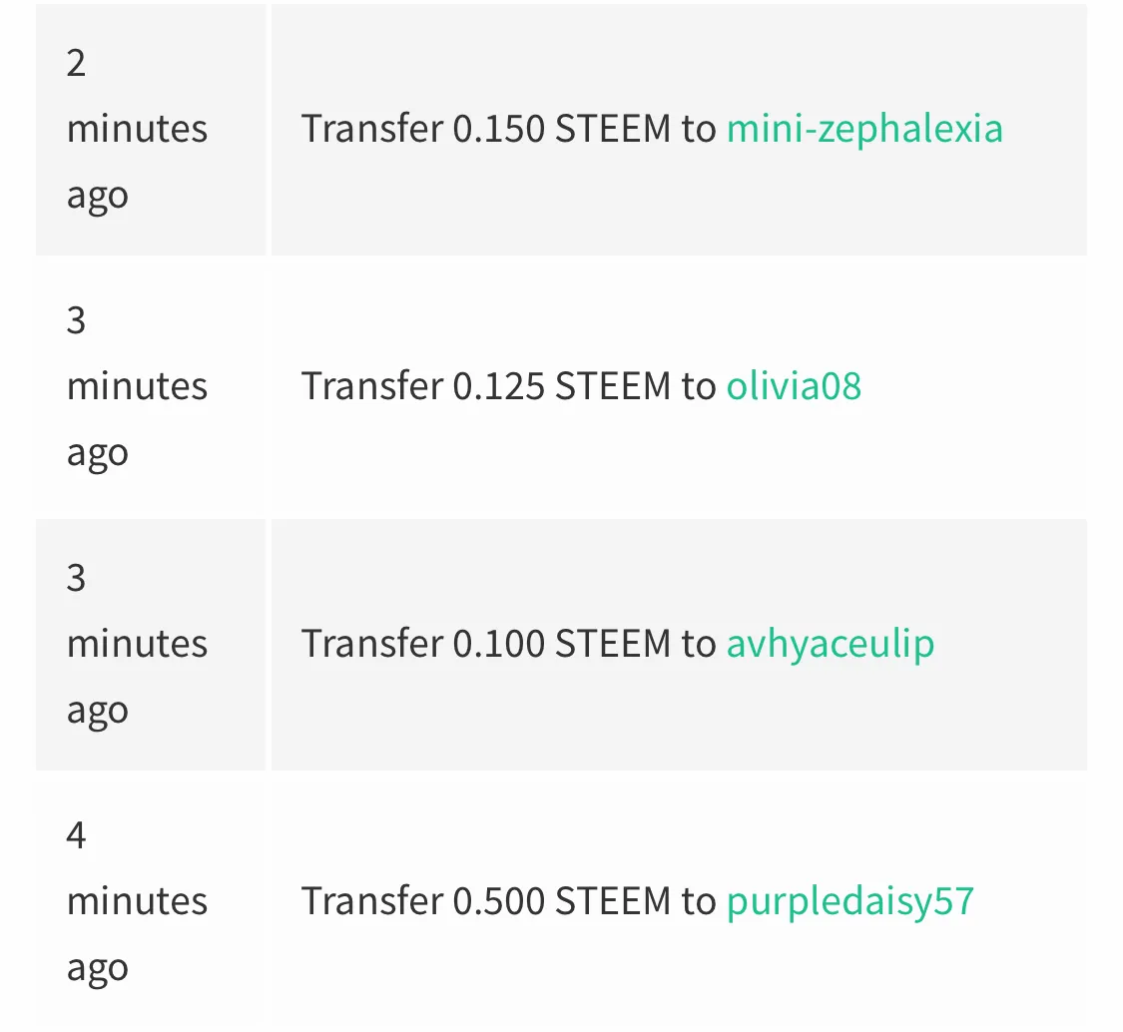The image size is (1123, 1032).
Task: Click the "4 minutes ago" timestamp cell
Action: pos(151,901)
